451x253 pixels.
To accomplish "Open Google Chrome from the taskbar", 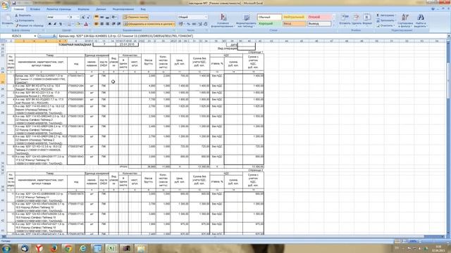I will [x=68, y=248].
